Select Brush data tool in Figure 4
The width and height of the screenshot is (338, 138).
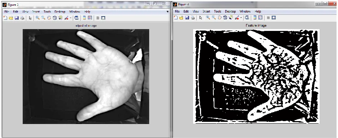(237, 17)
